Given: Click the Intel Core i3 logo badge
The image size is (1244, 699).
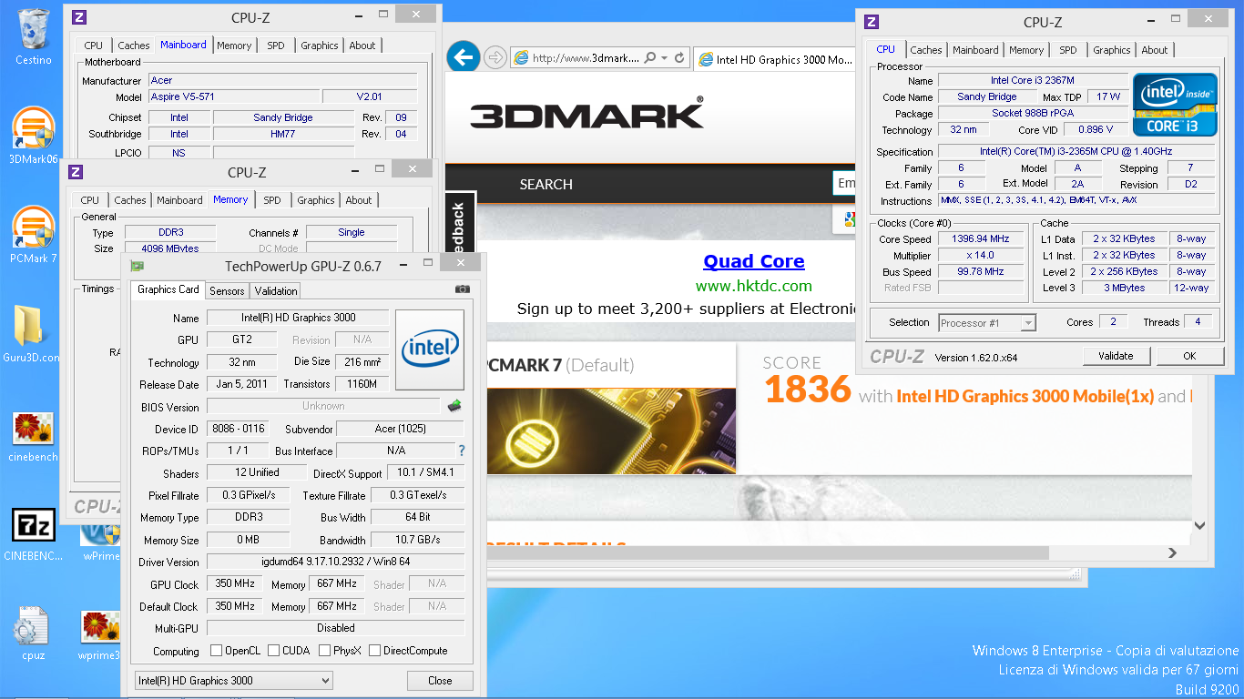Looking at the screenshot, I should pos(1174,105).
